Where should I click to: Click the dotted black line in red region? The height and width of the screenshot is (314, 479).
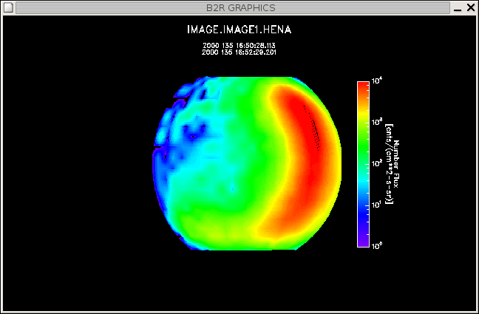(312, 128)
